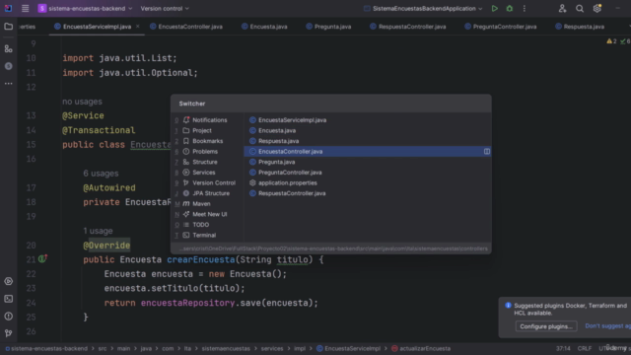Select Project in the Switcher
The image size is (631, 355).
click(x=207, y=130)
